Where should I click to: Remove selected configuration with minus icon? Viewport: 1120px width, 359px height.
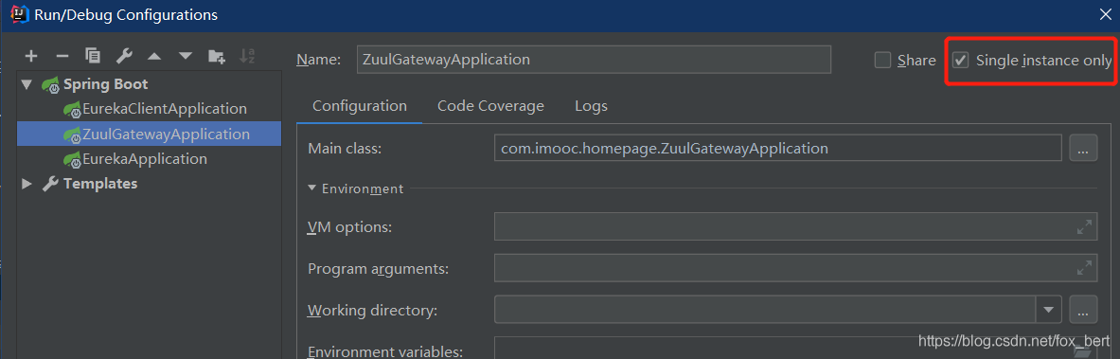[x=62, y=56]
